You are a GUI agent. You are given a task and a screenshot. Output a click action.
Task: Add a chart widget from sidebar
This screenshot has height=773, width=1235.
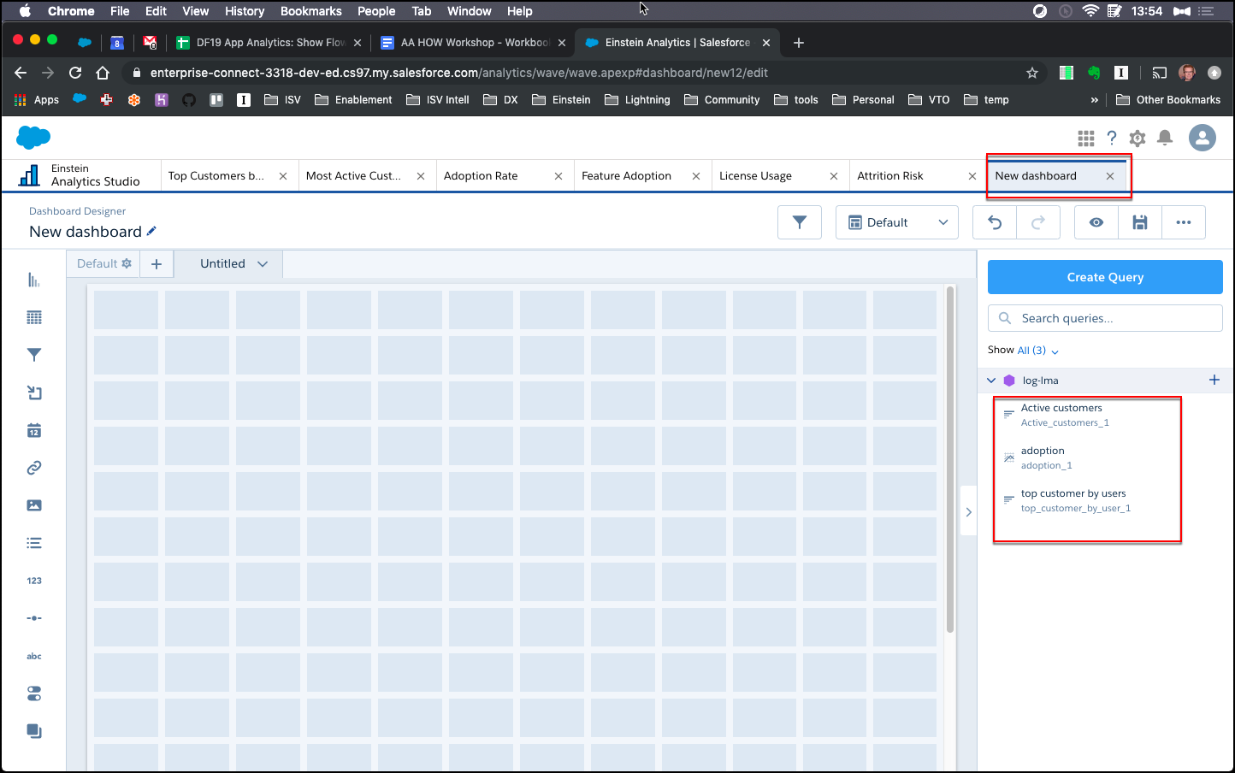point(34,280)
